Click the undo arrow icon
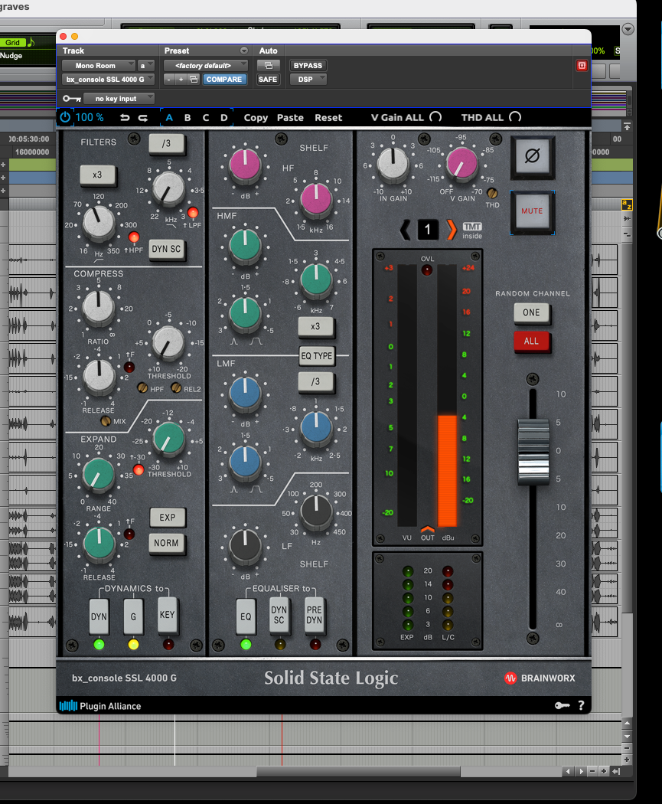The height and width of the screenshot is (804, 662). (x=125, y=117)
